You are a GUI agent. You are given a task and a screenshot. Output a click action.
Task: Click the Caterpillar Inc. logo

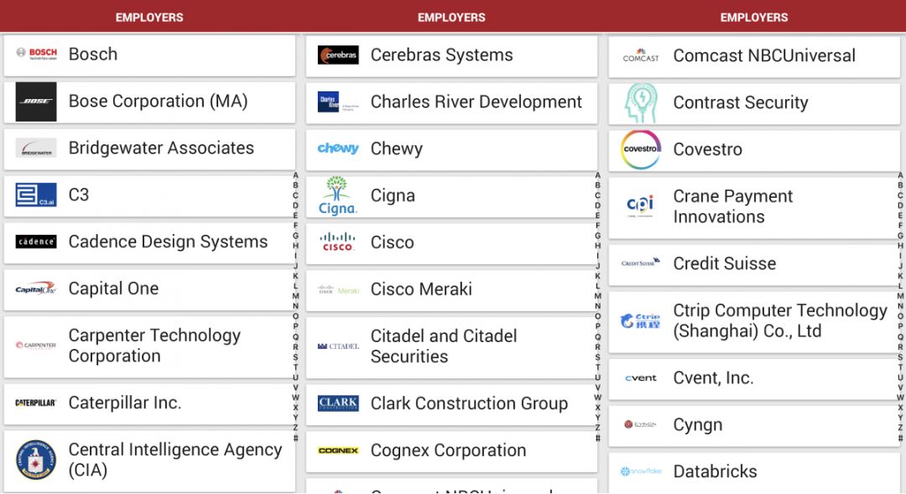point(36,403)
